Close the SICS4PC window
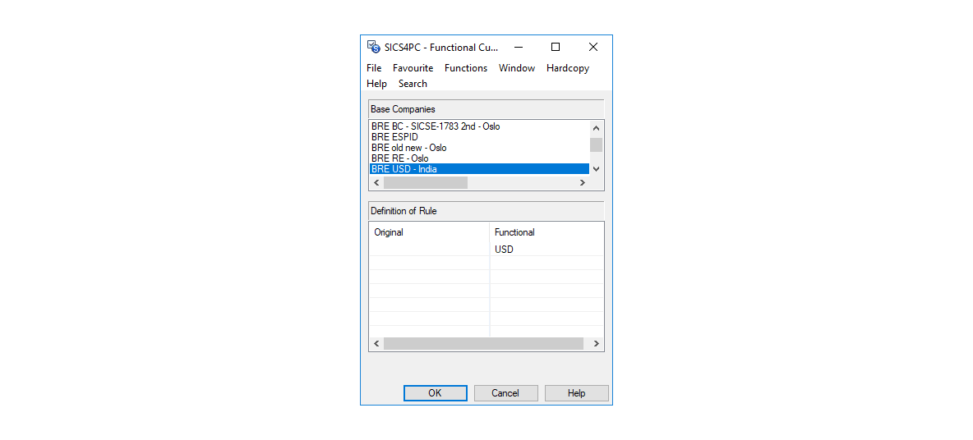 coord(593,47)
